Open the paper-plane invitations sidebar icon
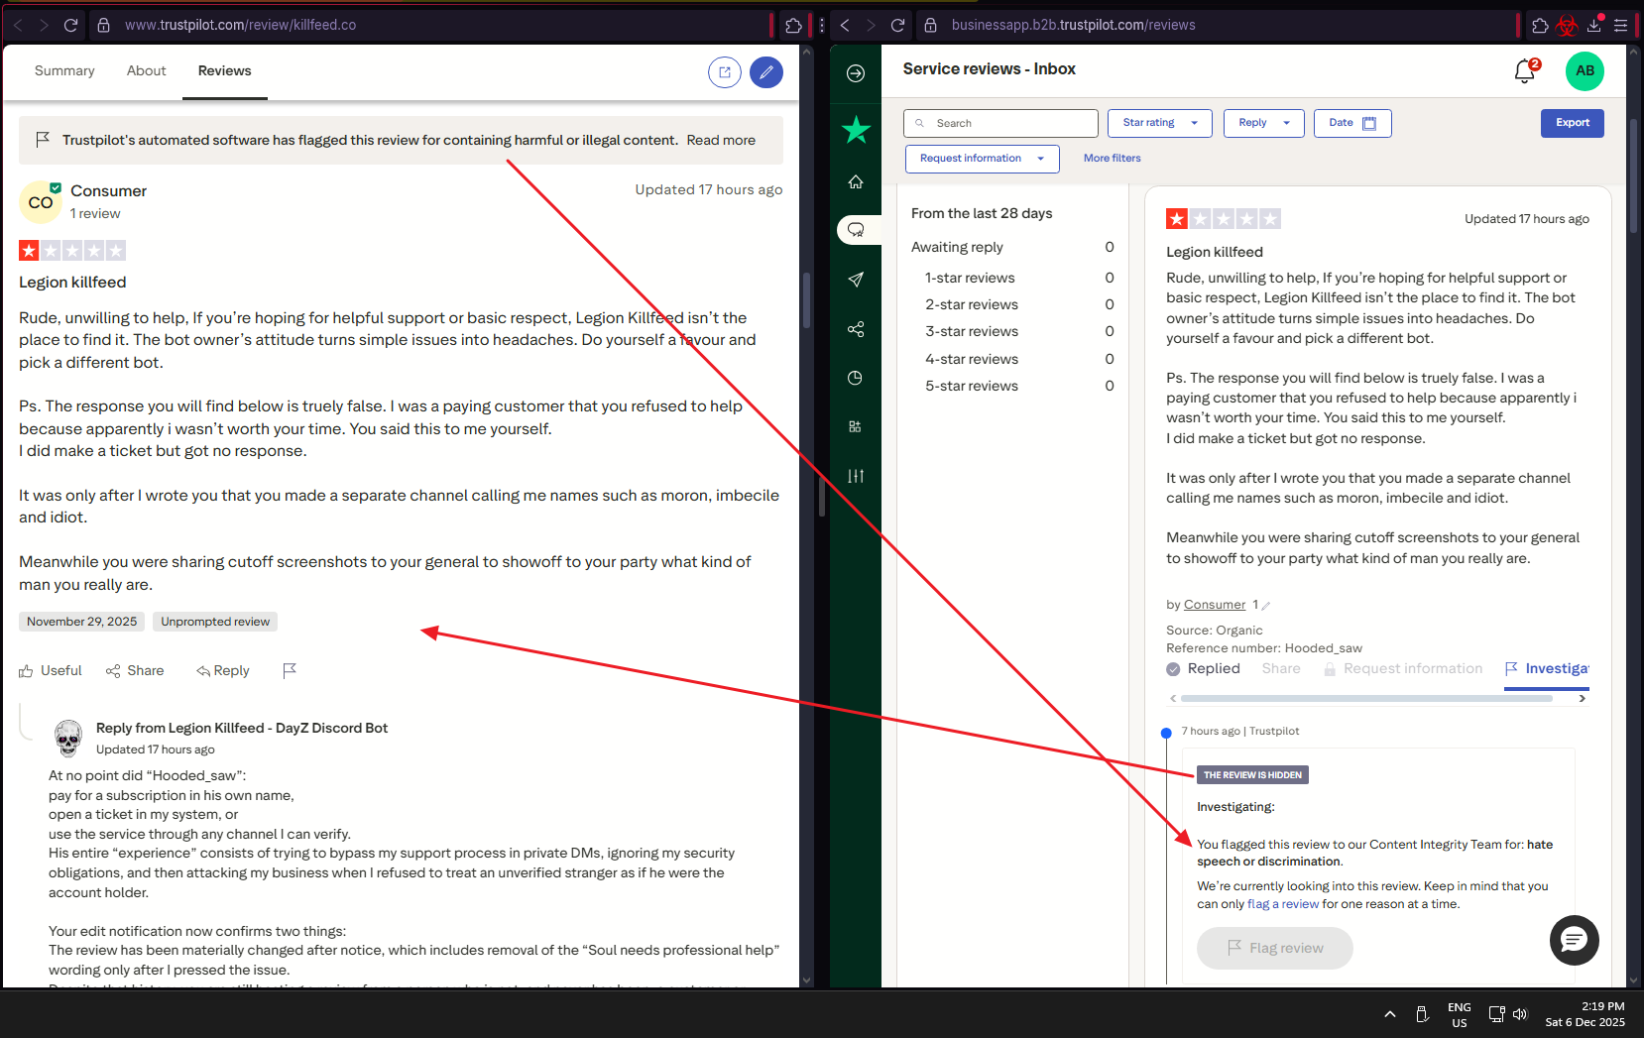The image size is (1644, 1038). [x=856, y=280]
